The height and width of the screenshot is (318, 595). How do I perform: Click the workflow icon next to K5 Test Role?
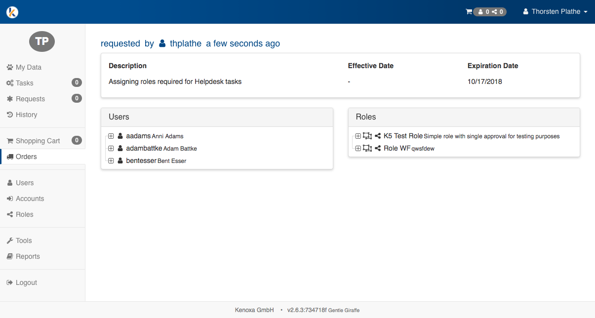(367, 136)
